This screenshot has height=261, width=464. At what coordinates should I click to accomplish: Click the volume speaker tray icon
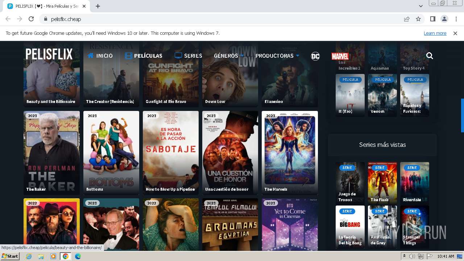412,256
